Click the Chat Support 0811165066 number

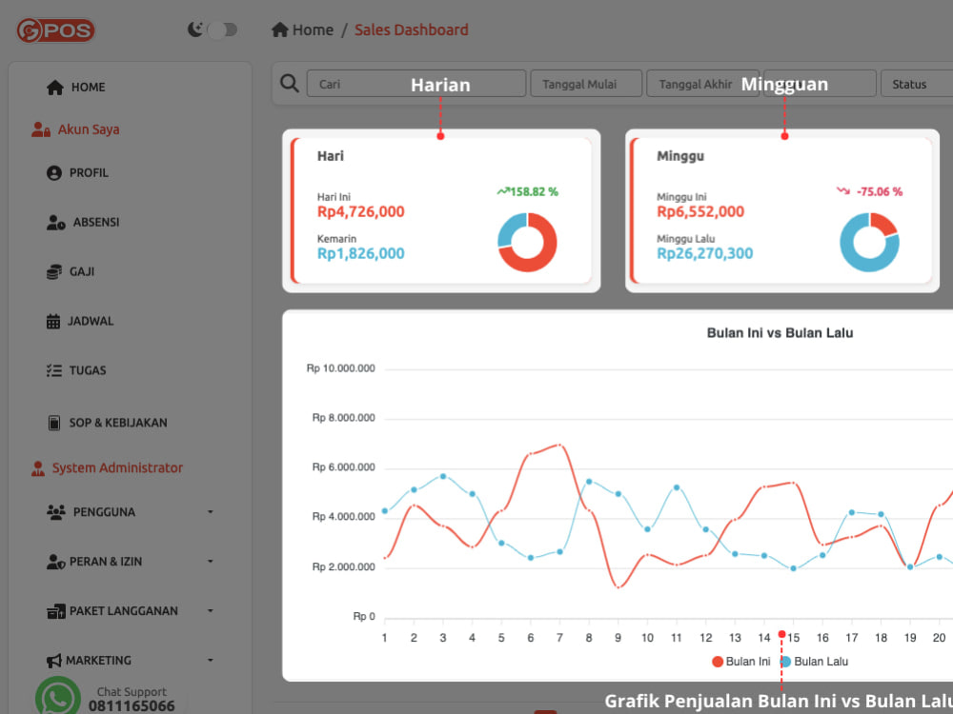click(x=132, y=705)
